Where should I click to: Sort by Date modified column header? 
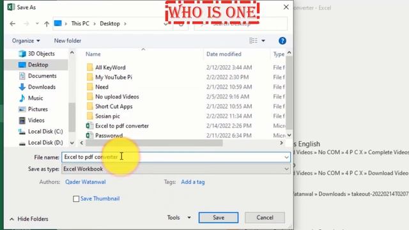[224, 54]
